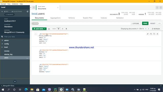Expand the admin database

tap(2, 40)
